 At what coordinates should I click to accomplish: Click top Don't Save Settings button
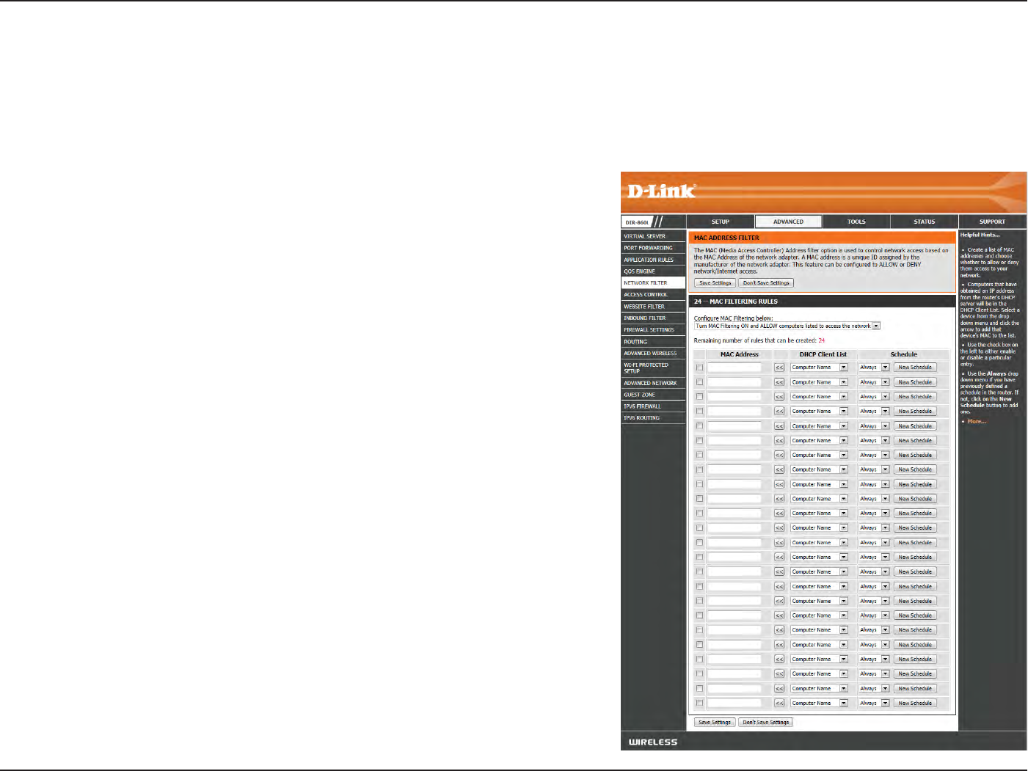766,283
